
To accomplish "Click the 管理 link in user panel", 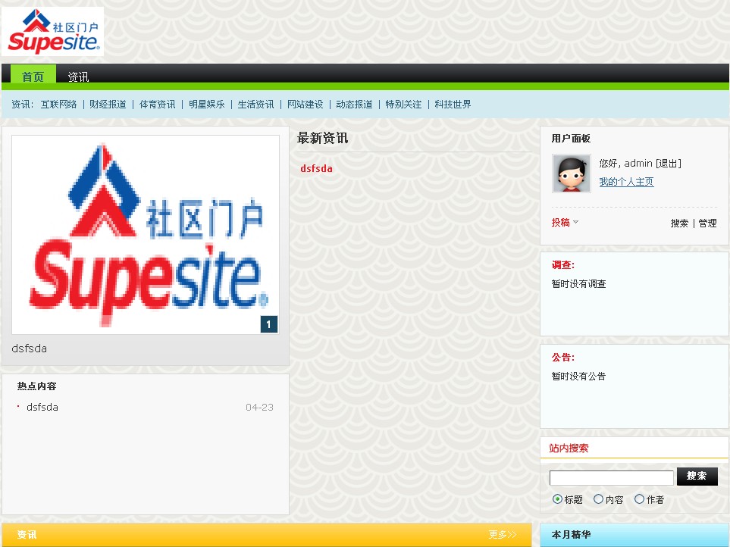I will coord(708,223).
